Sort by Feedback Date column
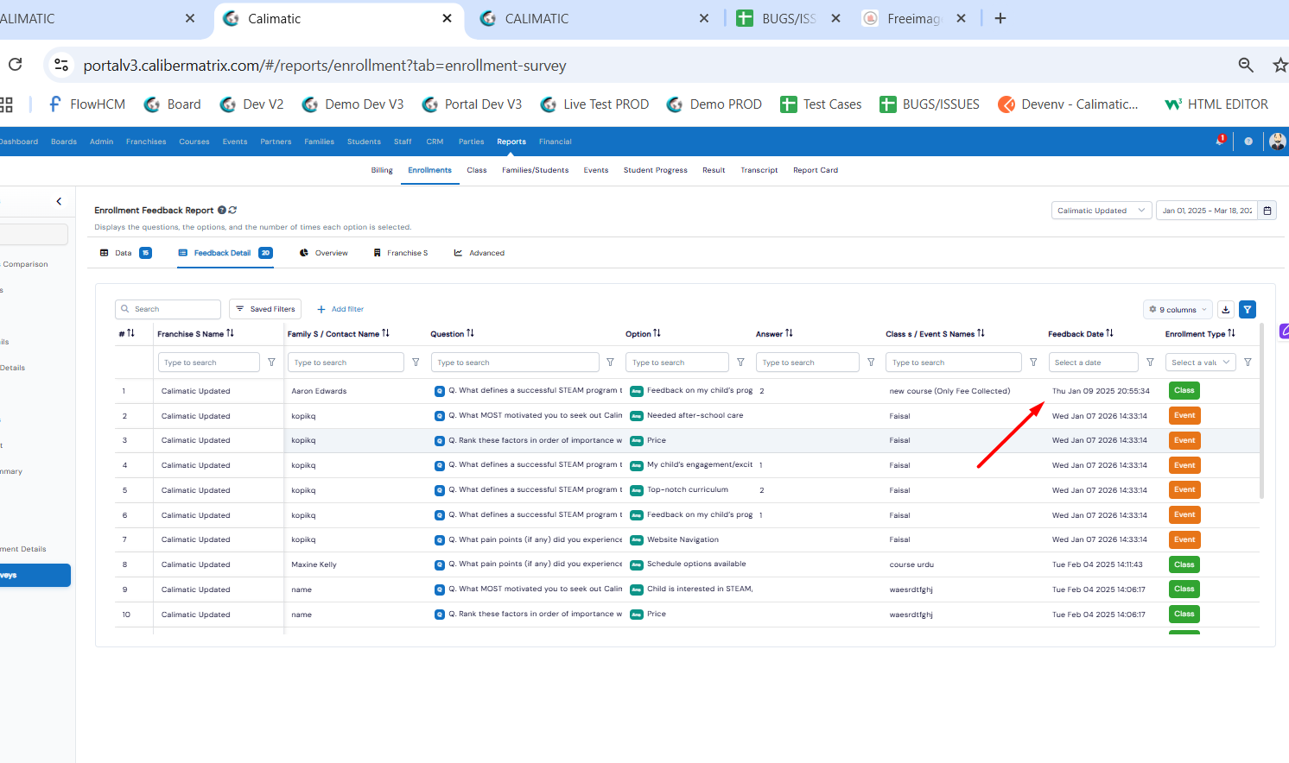 click(x=1109, y=334)
